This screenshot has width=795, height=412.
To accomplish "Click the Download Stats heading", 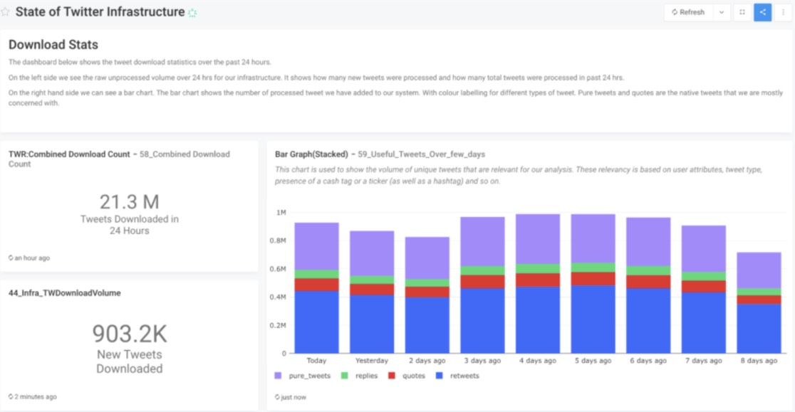I will click(x=53, y=45).
